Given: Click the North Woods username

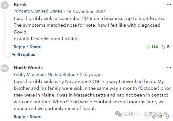Looking at the screenshot, I should [x=28, y=68].
